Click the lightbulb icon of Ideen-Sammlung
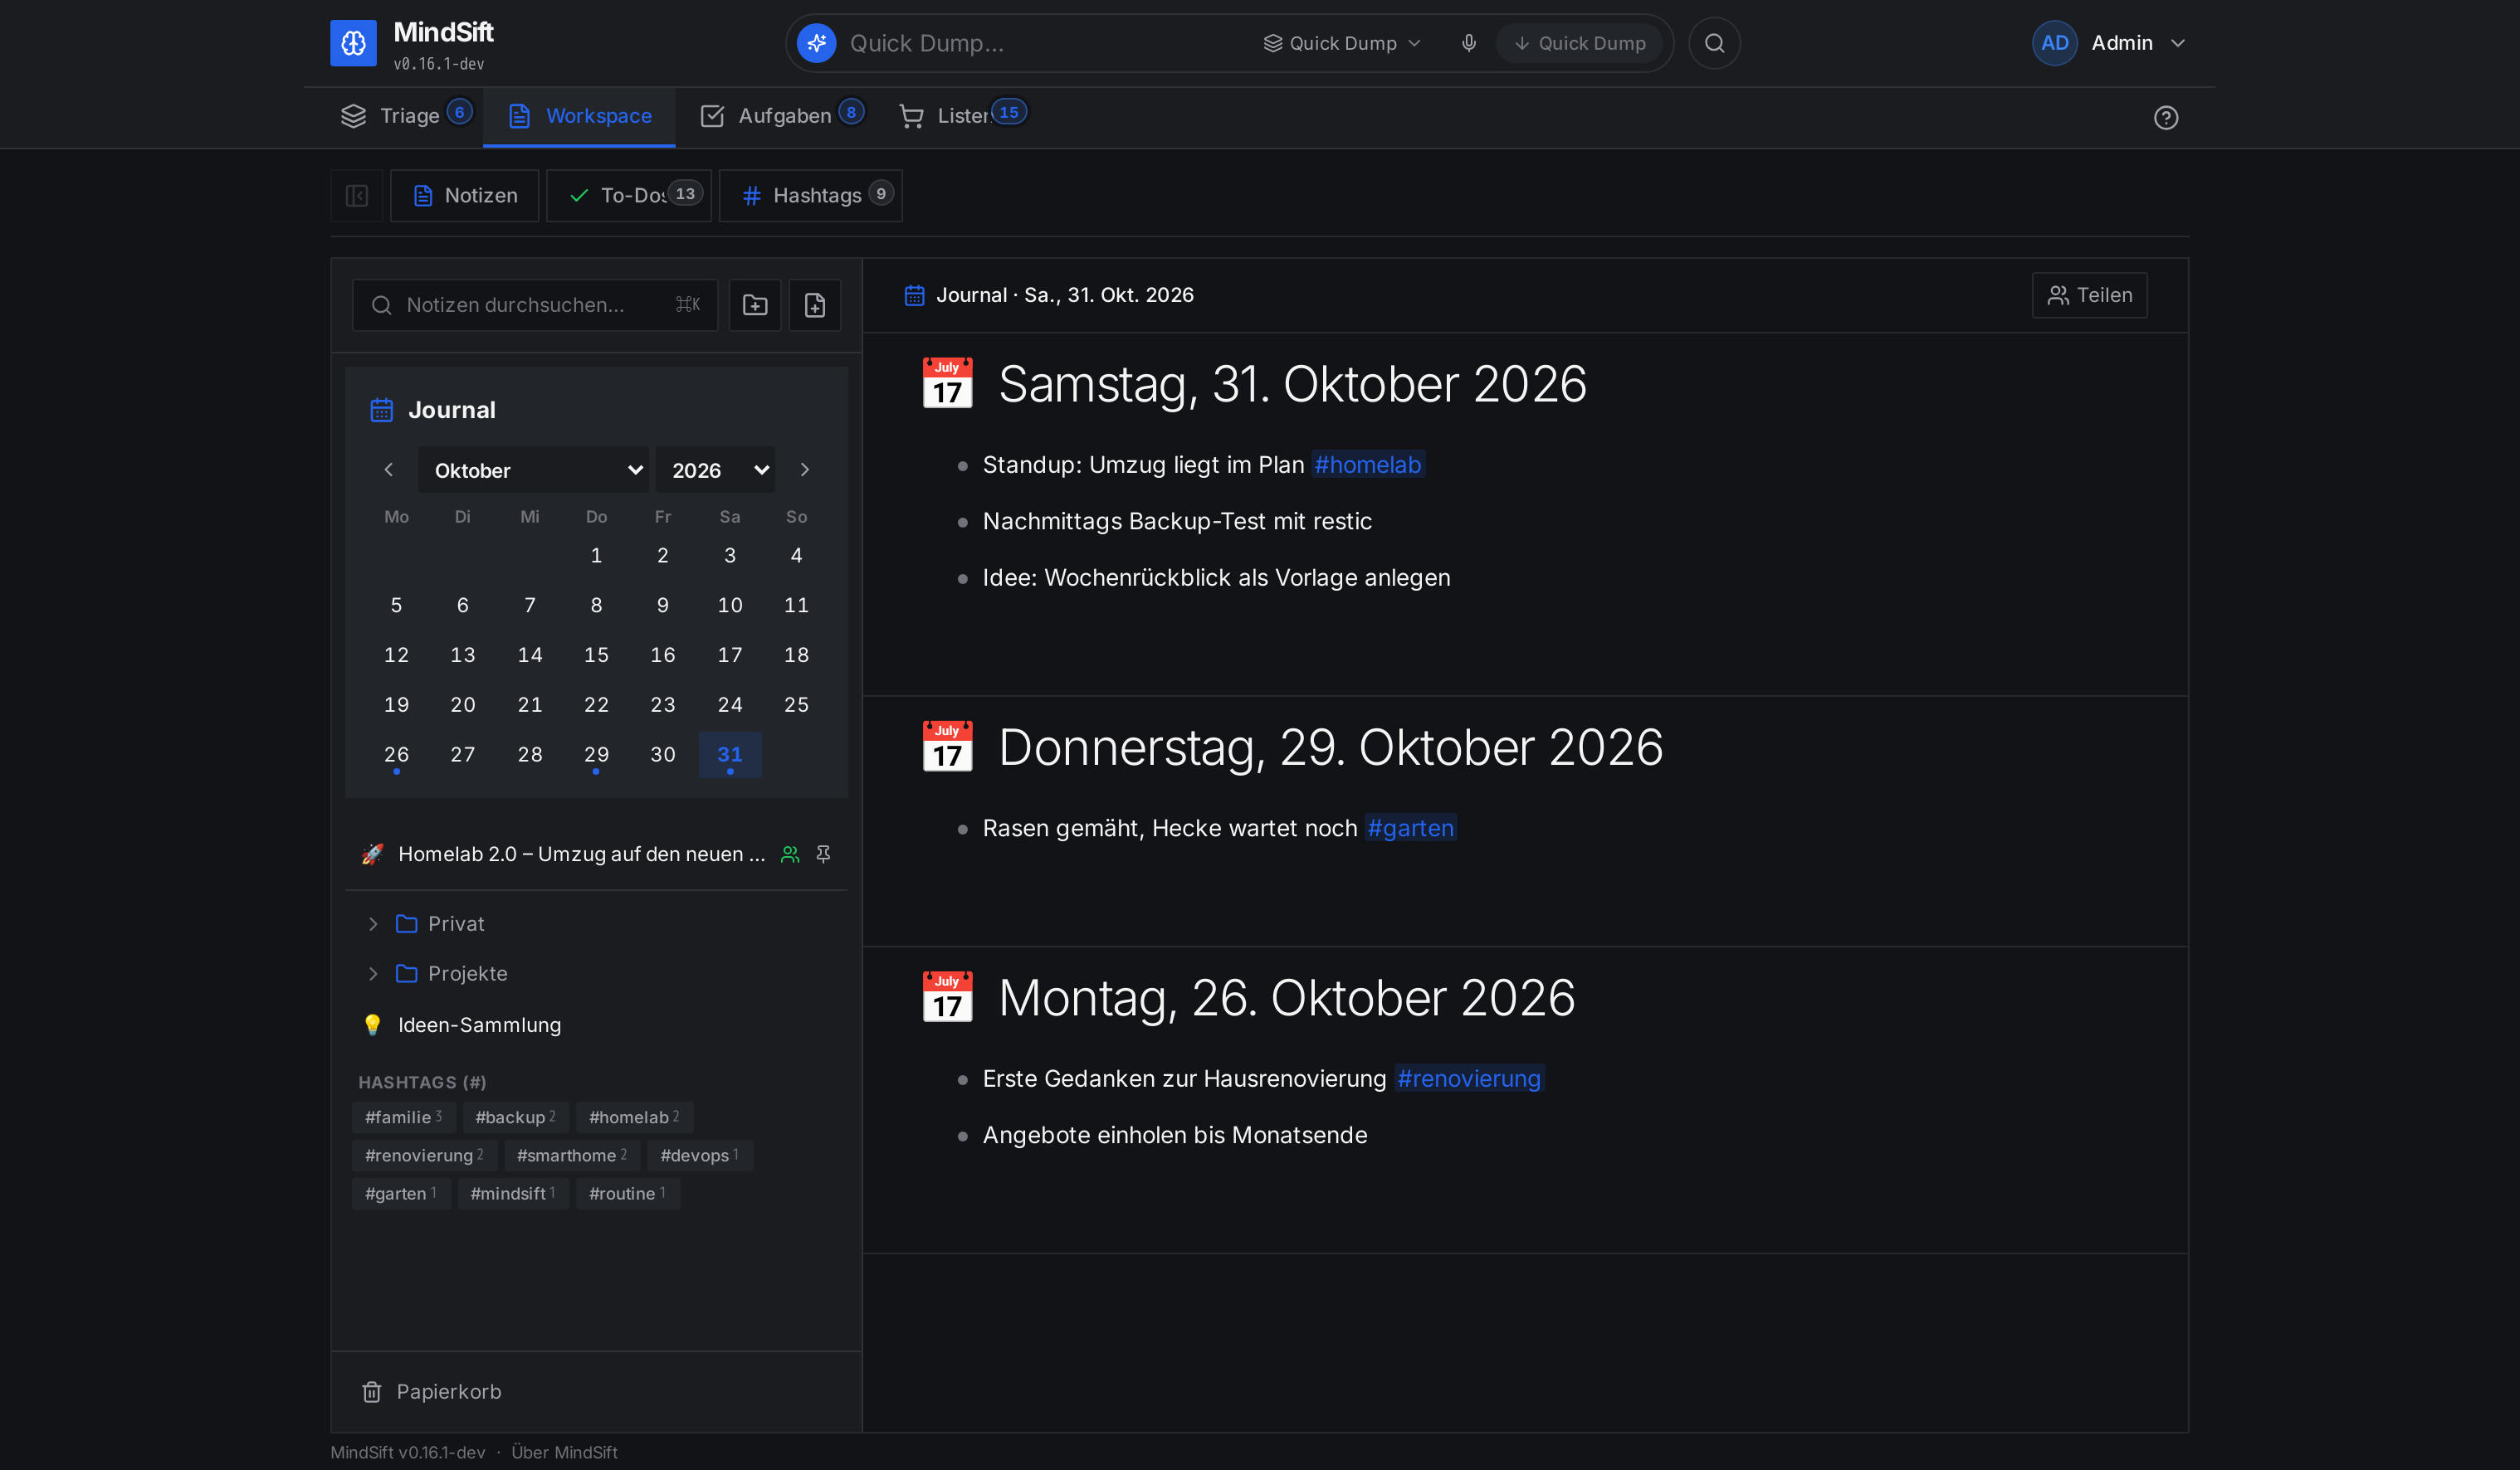The image size is (2520, 1470). coord(372,1025)
